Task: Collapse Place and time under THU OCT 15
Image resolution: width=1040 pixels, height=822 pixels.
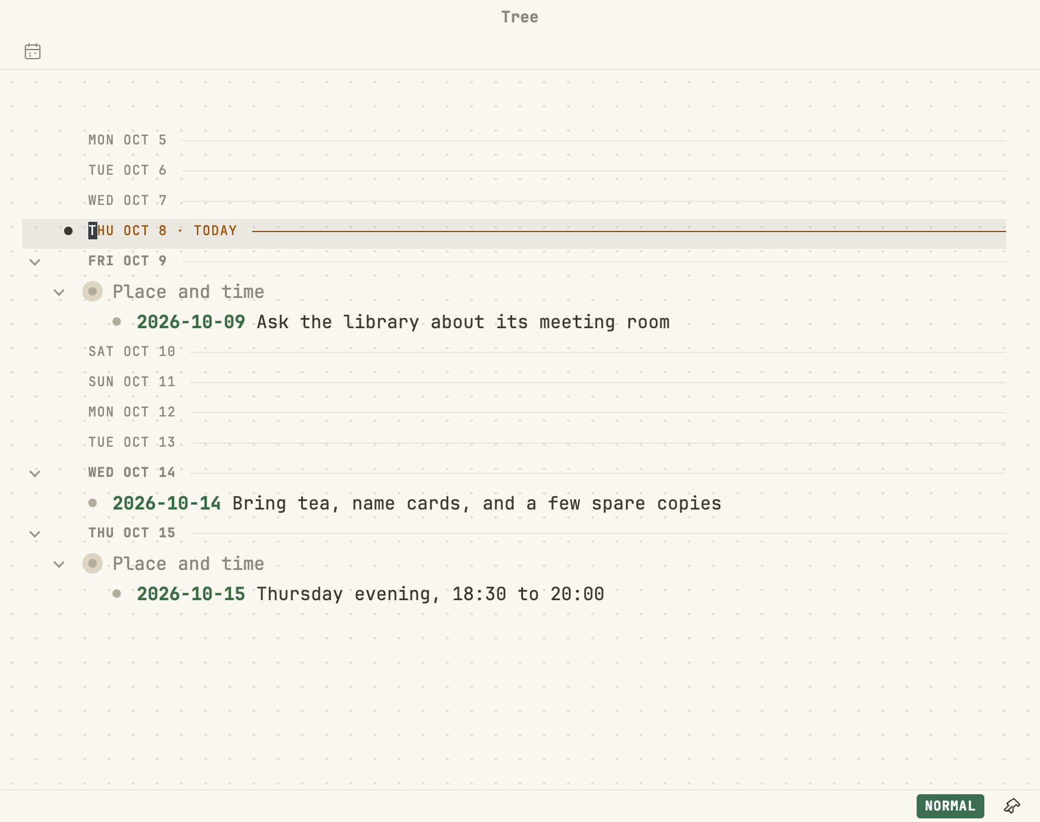Action: click(59, 565)
